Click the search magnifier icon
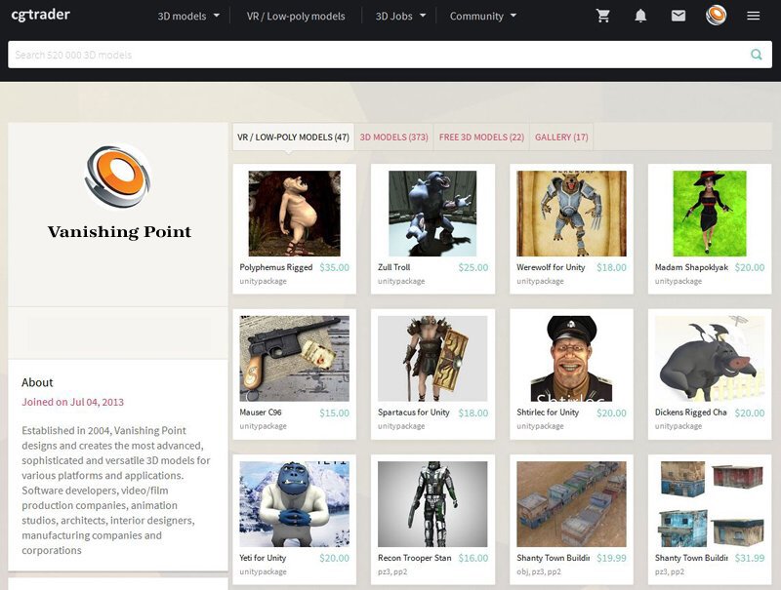 pyautogui.click(x=756, y=55)
